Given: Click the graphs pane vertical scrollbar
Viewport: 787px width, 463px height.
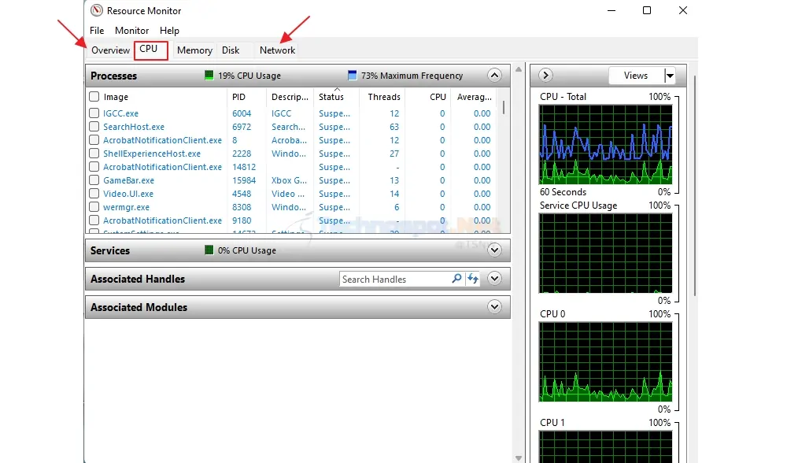Looking at the screenshot, I should pyautogui.click(x=695, y=186).
